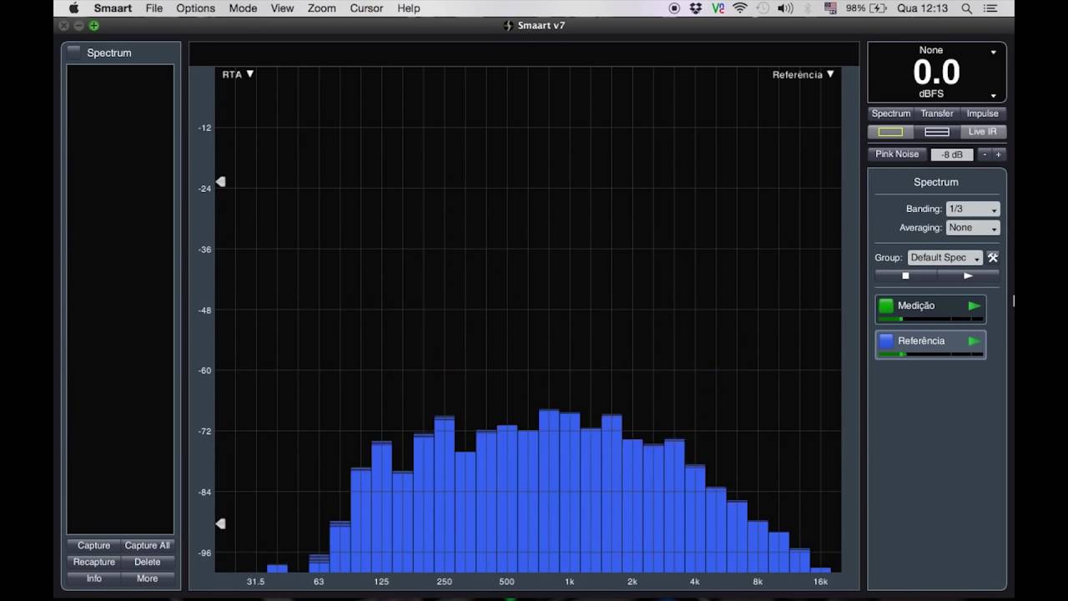Click the Medição input level meter
The image size is (1068, 601).
coord(930,319)
